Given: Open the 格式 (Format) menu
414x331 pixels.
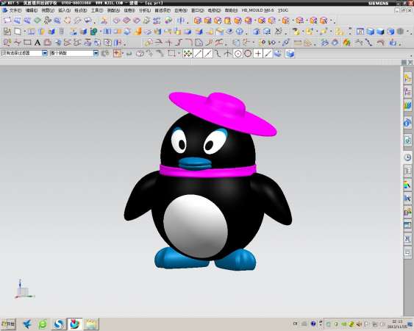Looking at the screenshot, I should (81, 10).
